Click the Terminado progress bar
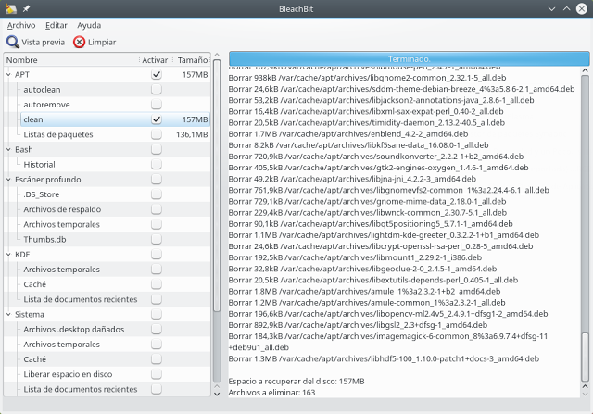593x414 pixels. point(409,59)
